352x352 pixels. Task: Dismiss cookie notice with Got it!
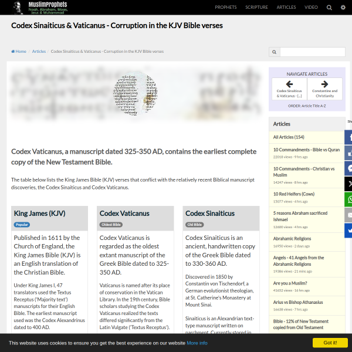[x=330, y=343]
